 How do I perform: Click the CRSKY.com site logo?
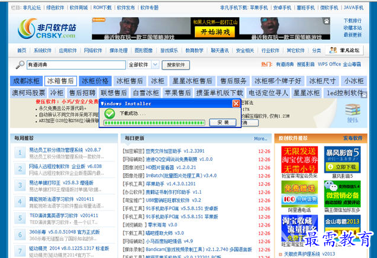tap(47, 29)
